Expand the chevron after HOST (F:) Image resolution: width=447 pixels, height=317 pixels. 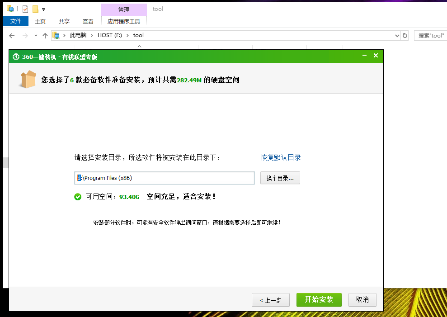coord(127,35)
